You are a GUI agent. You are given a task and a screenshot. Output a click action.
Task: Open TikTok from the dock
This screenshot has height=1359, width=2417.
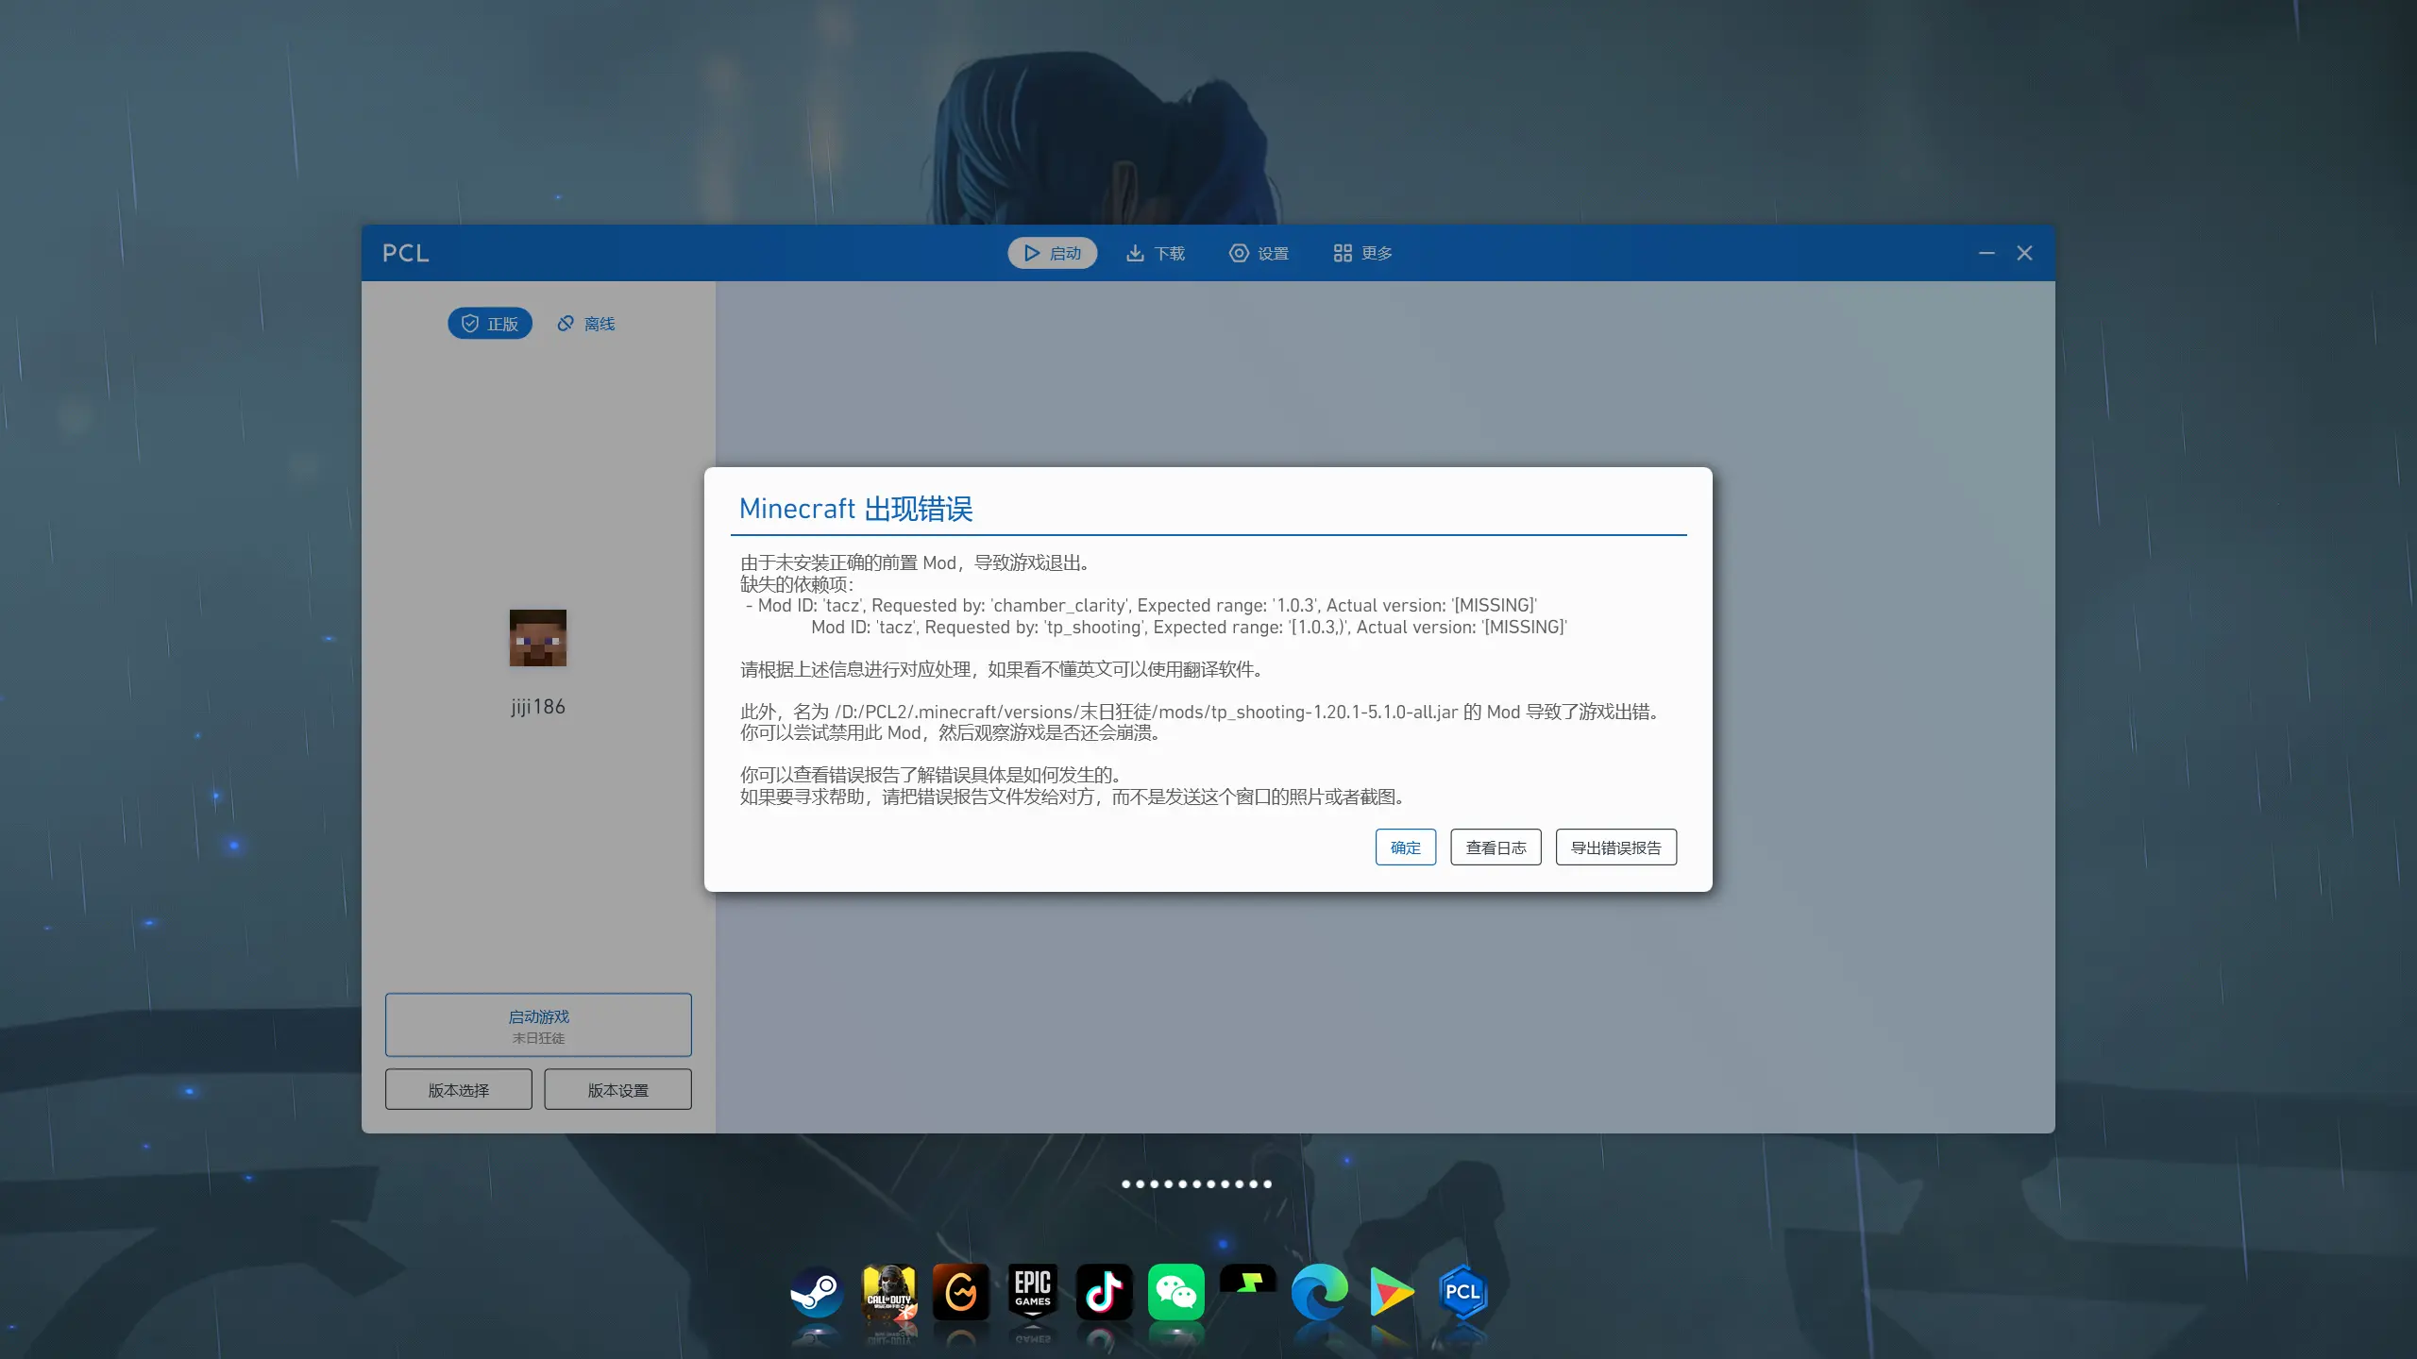tap(1104, 1291)
